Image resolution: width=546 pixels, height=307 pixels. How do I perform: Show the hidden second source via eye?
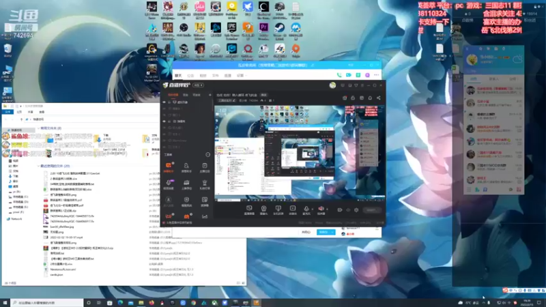pyautogui.click(x=164, y=108)
